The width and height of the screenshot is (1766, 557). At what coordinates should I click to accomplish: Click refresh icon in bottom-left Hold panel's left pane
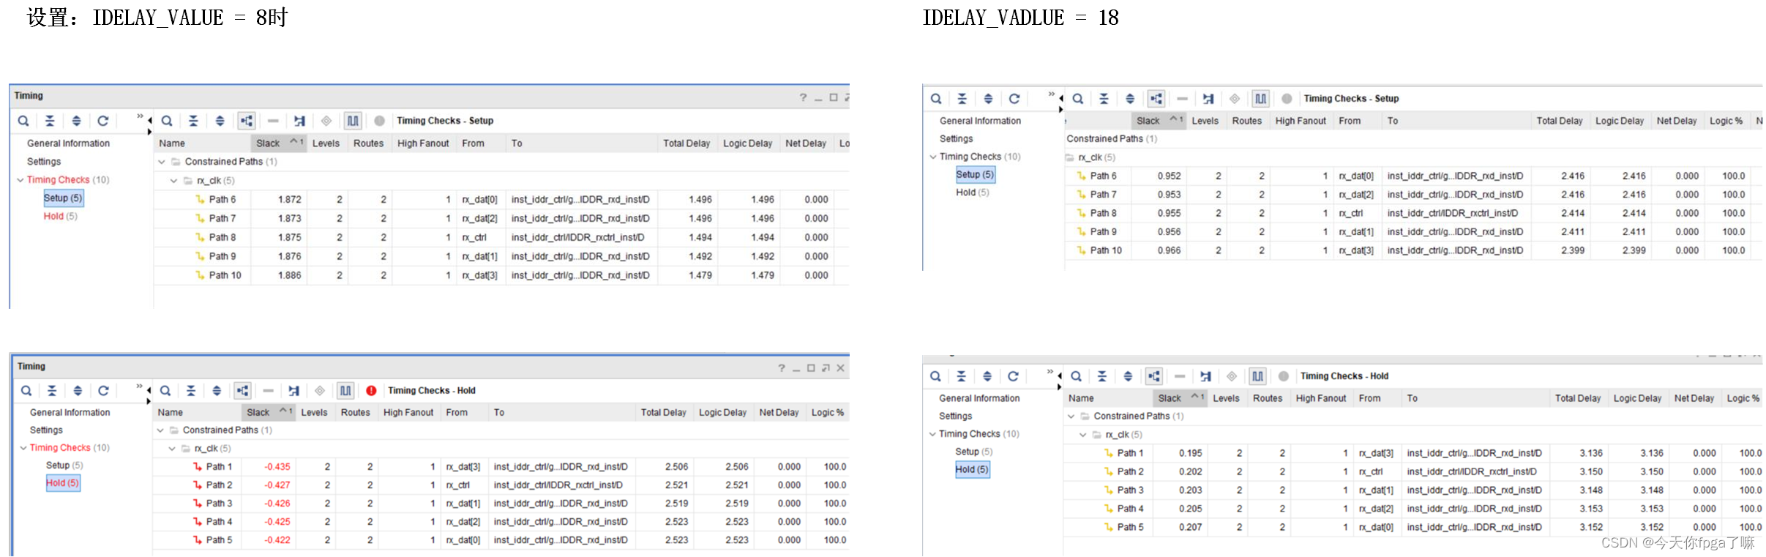104,391
